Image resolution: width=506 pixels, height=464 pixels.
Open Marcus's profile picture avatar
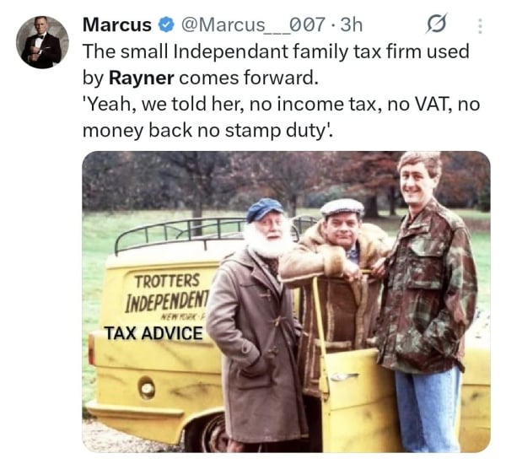43,42
